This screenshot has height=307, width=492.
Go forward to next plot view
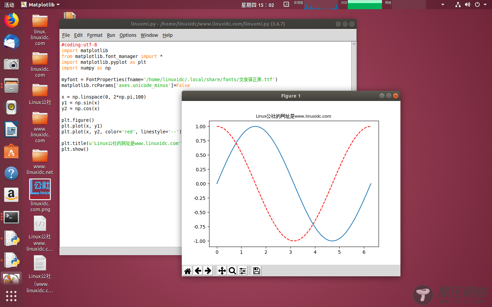pyautogui.click(x=208, y=271)
